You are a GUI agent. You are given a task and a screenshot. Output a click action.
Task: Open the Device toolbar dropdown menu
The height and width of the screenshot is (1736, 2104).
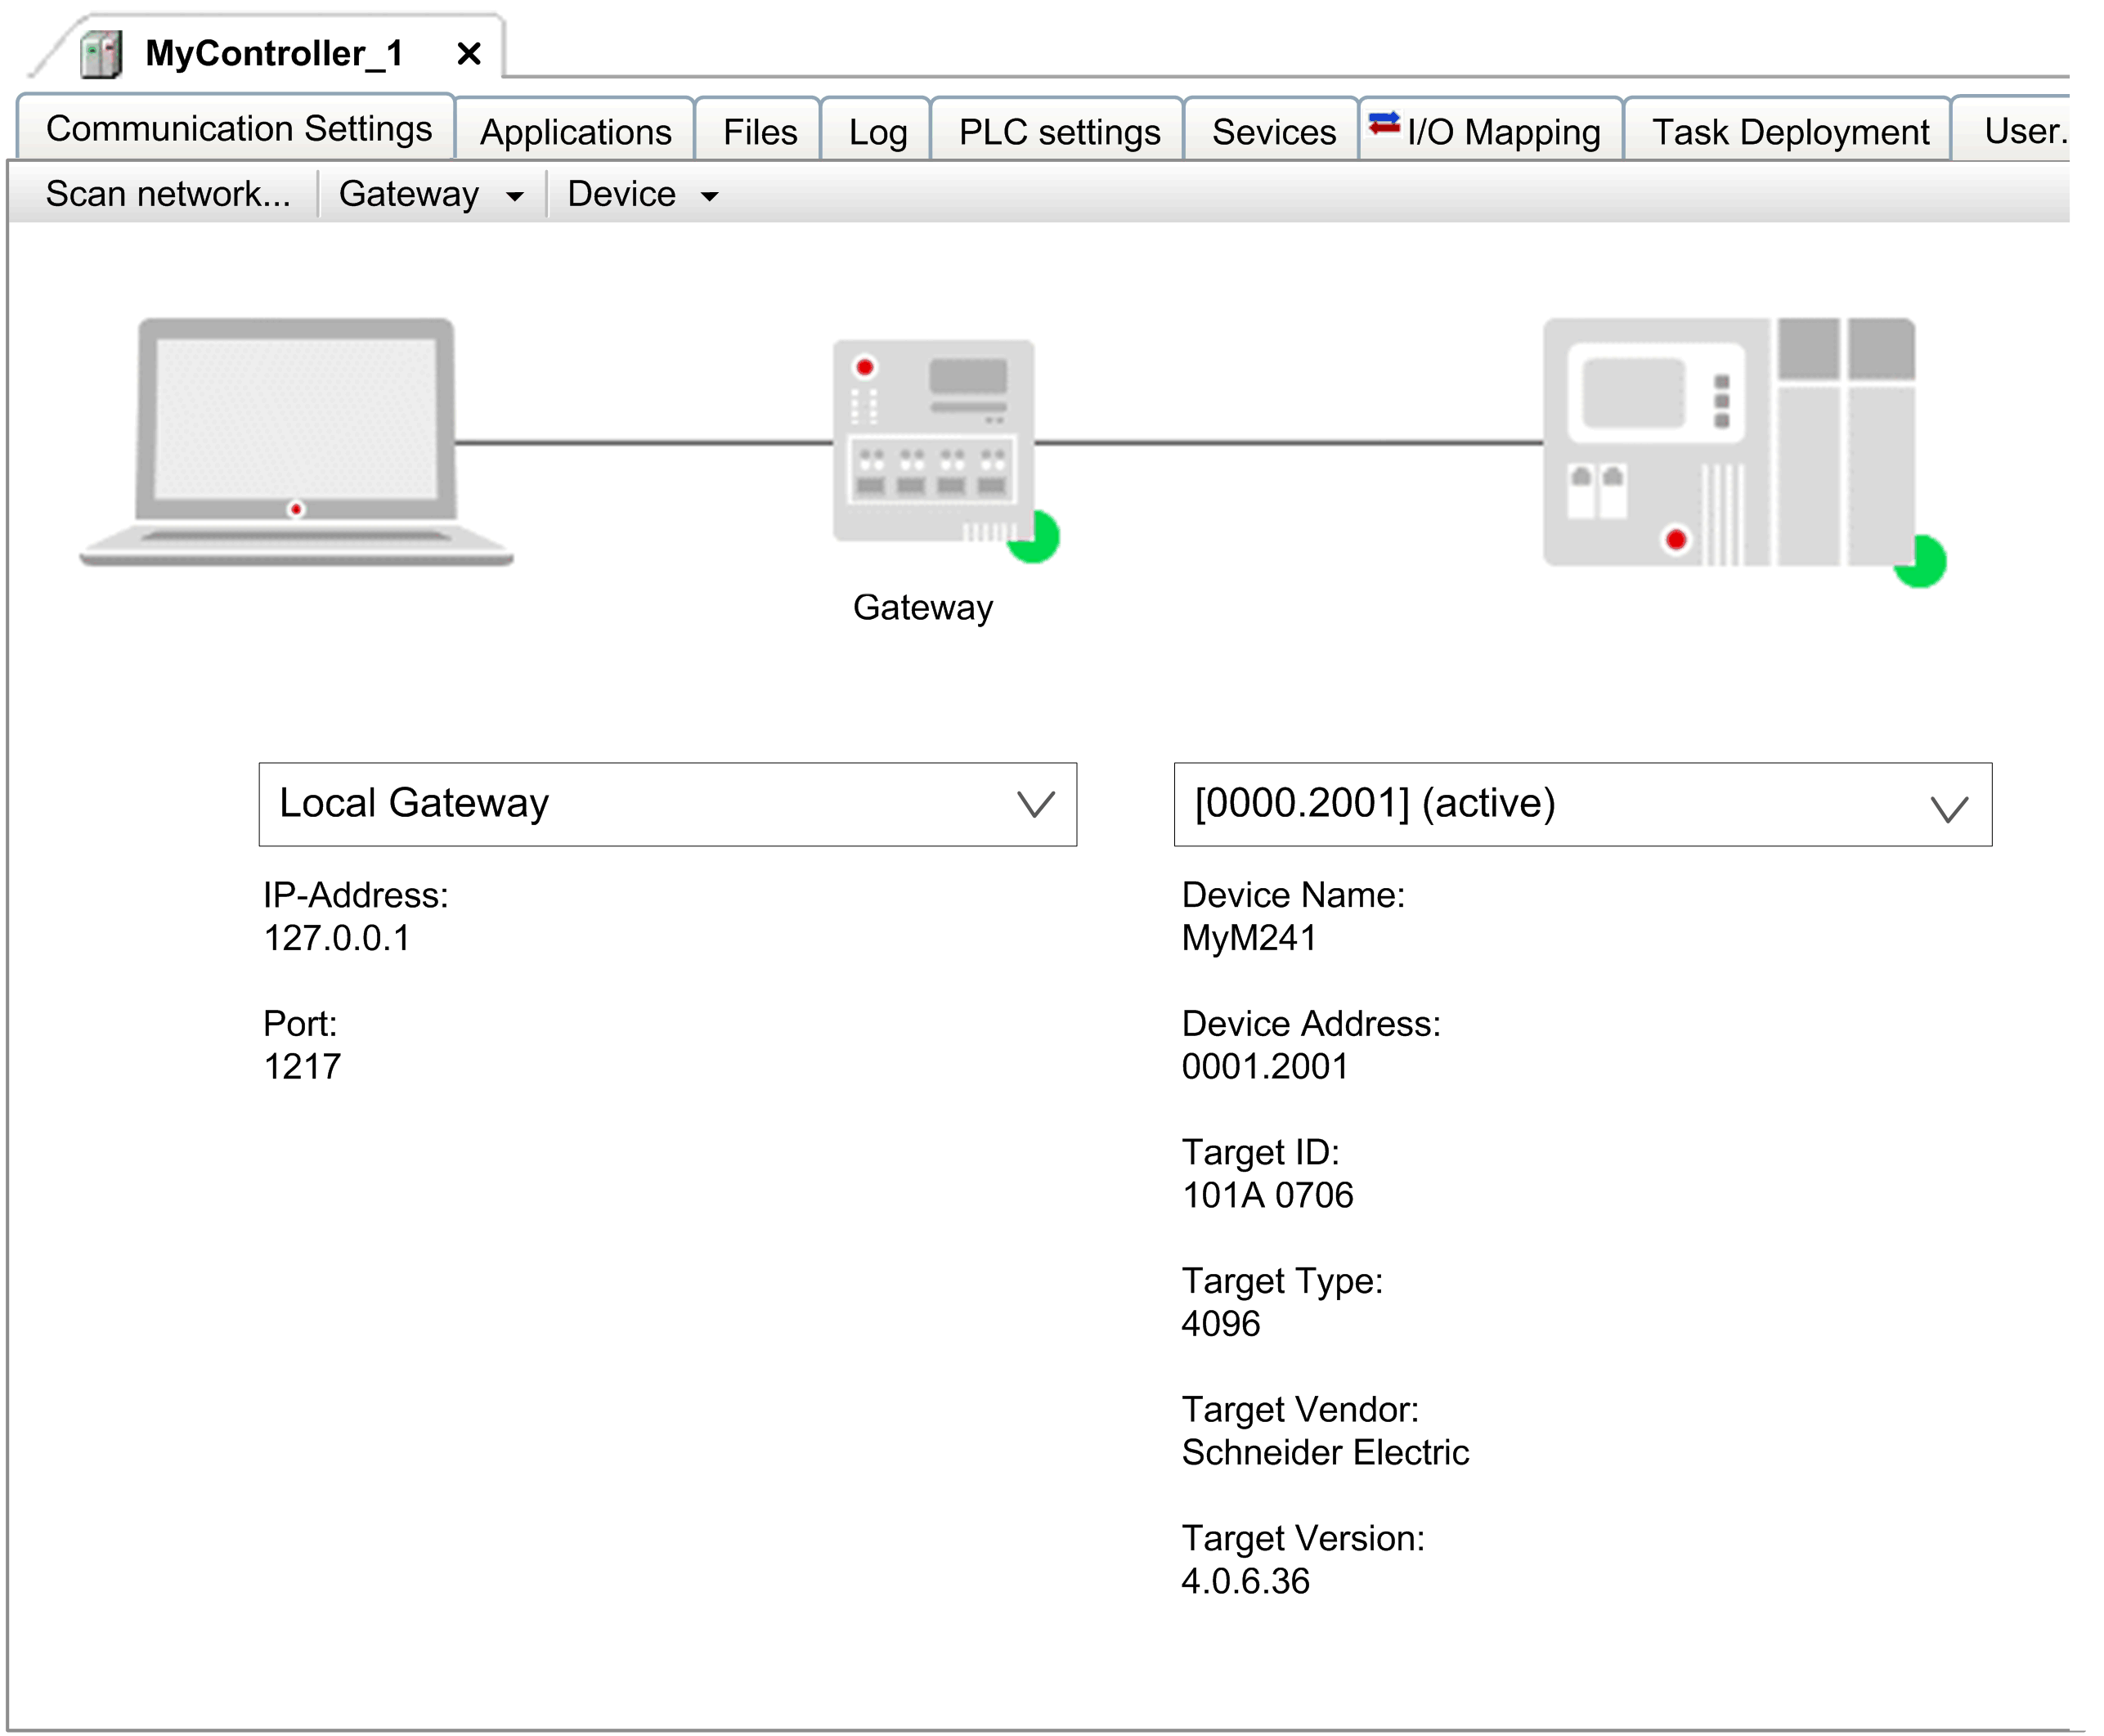point(642,195)
